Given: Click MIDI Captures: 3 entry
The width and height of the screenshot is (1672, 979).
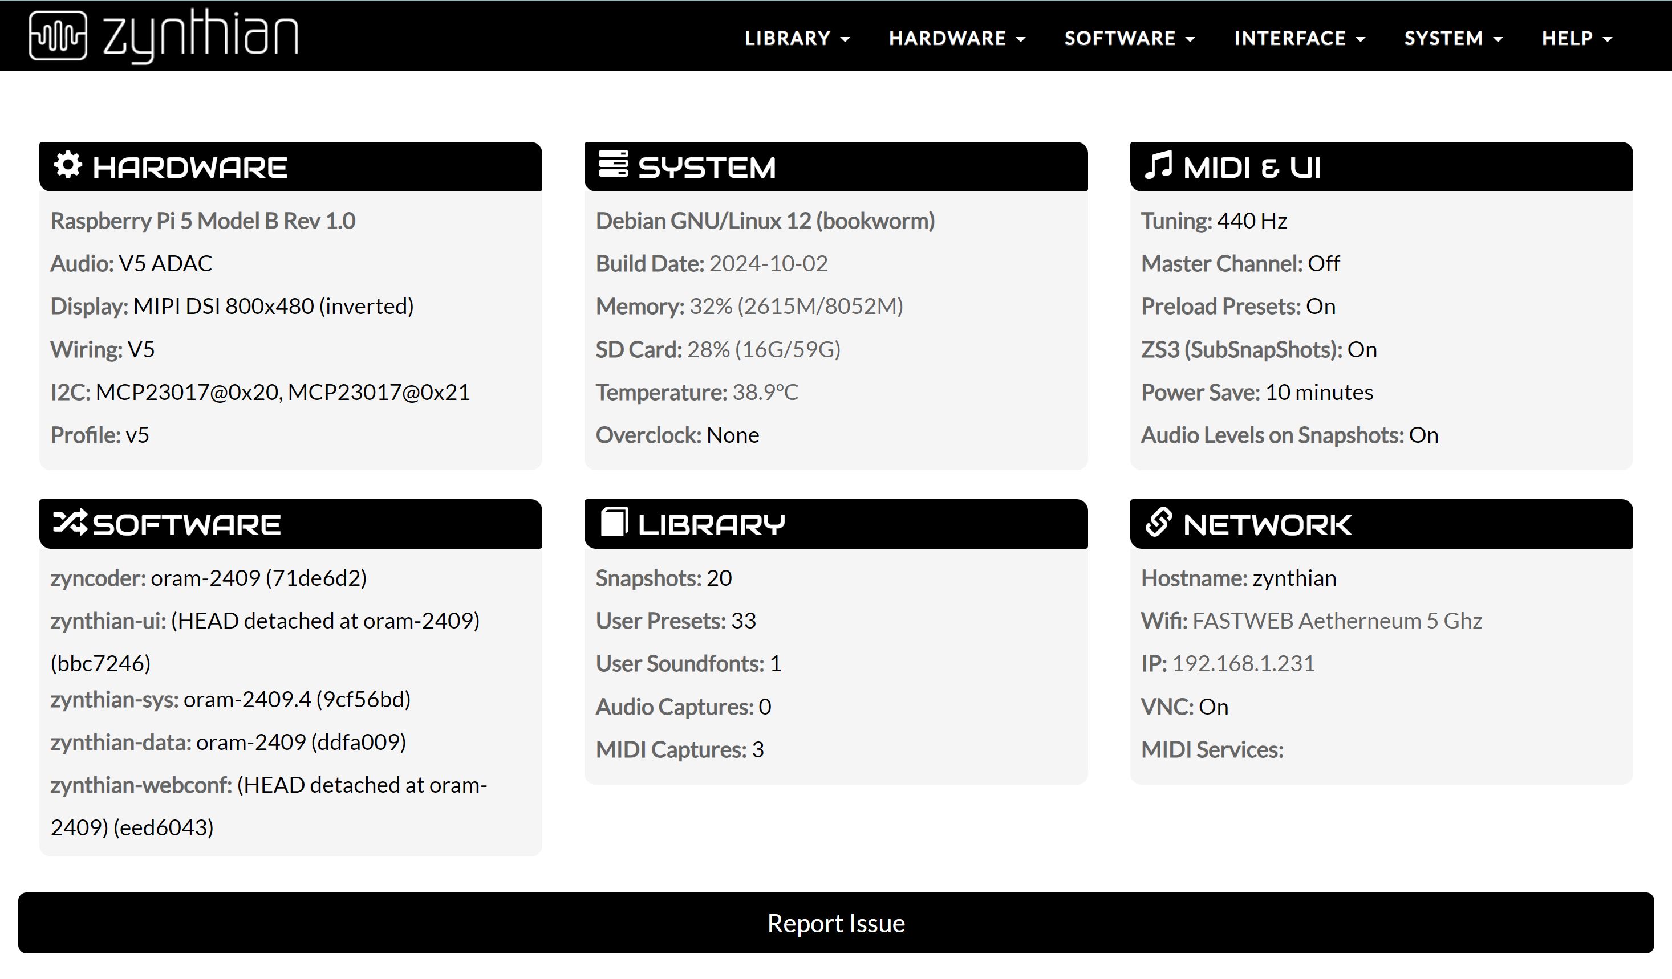Looking at the screenshot, I should [x=680, y=750].
